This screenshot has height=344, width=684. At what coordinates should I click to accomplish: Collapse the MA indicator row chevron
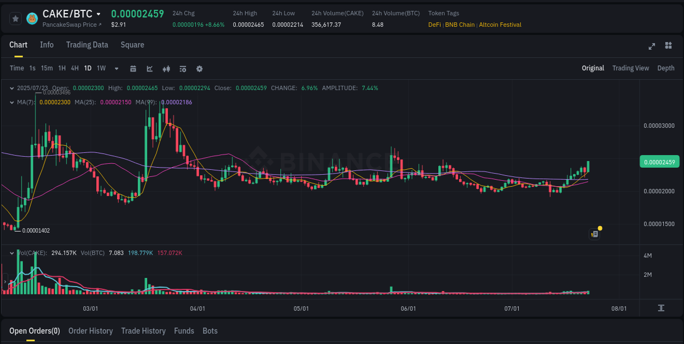click(x=12, y=102)
